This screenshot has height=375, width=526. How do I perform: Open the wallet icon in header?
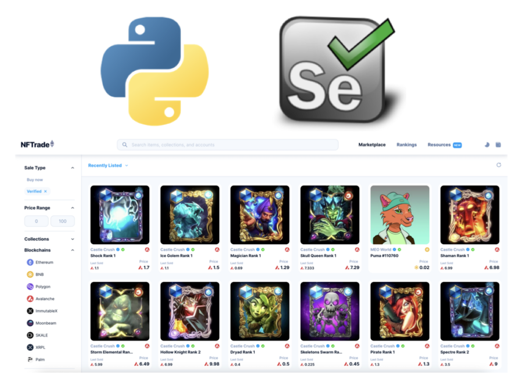(x=498, y=145)
